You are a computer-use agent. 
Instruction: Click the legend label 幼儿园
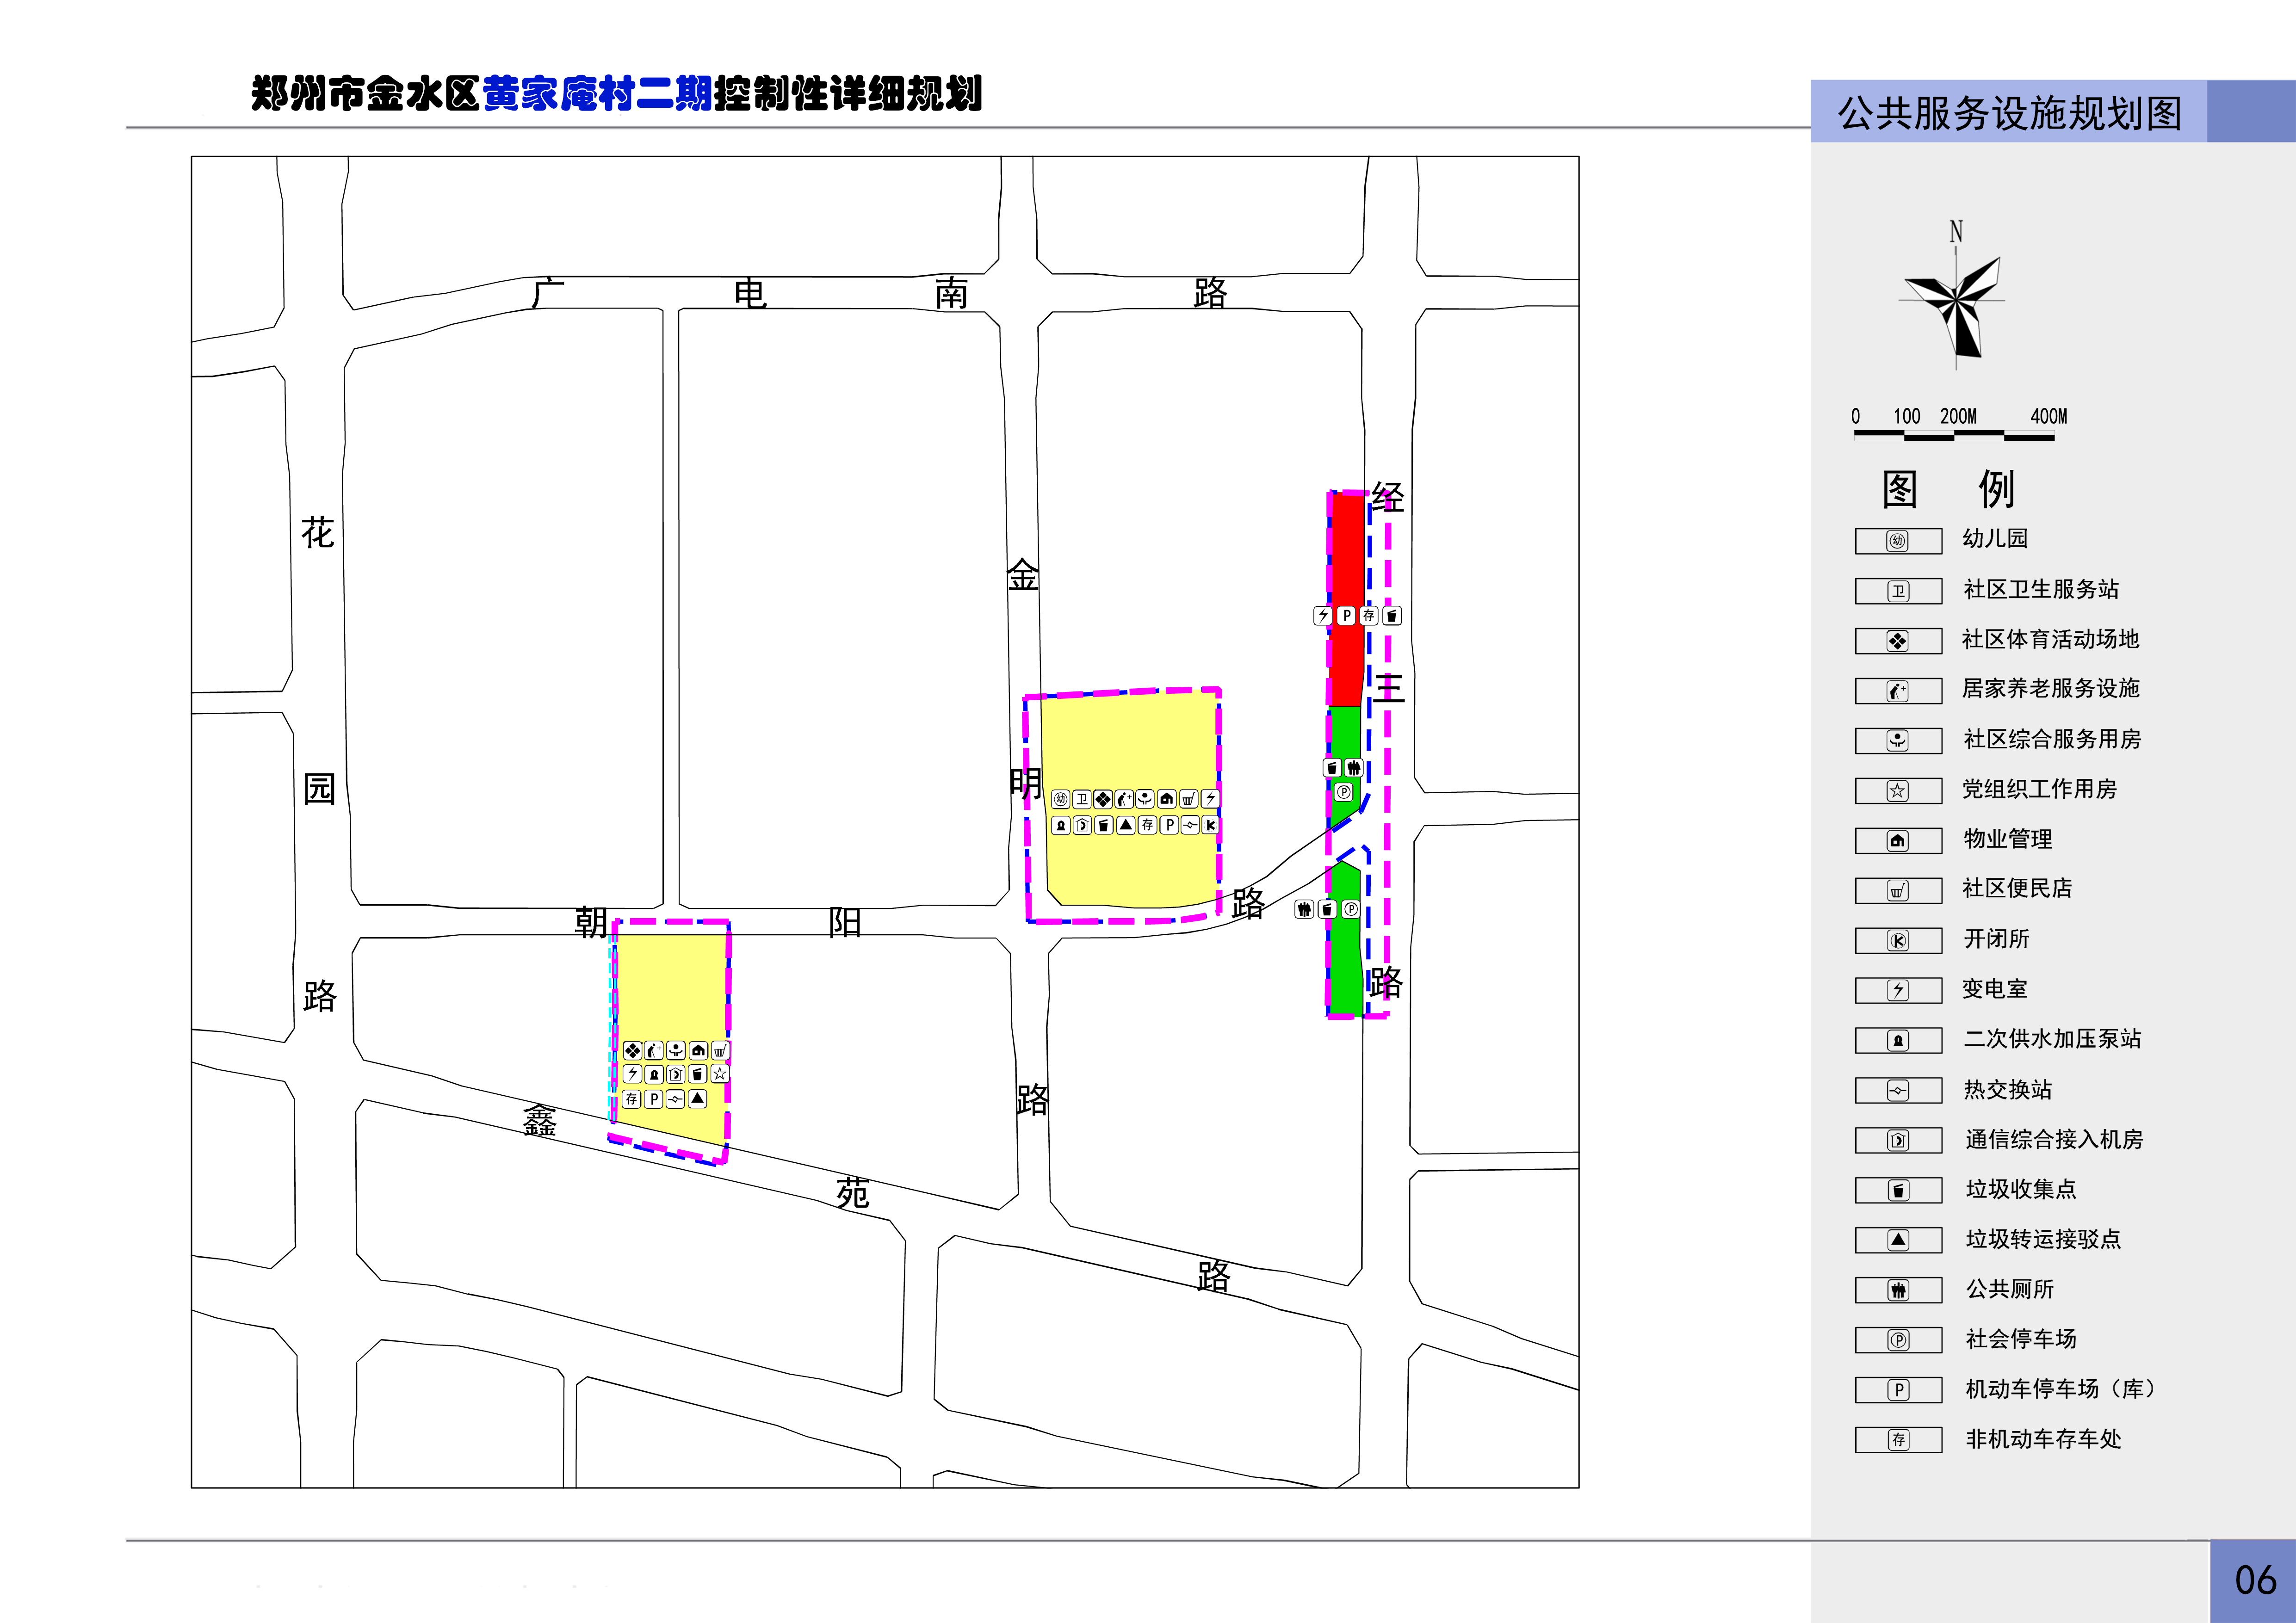(x=1995, y=538)
